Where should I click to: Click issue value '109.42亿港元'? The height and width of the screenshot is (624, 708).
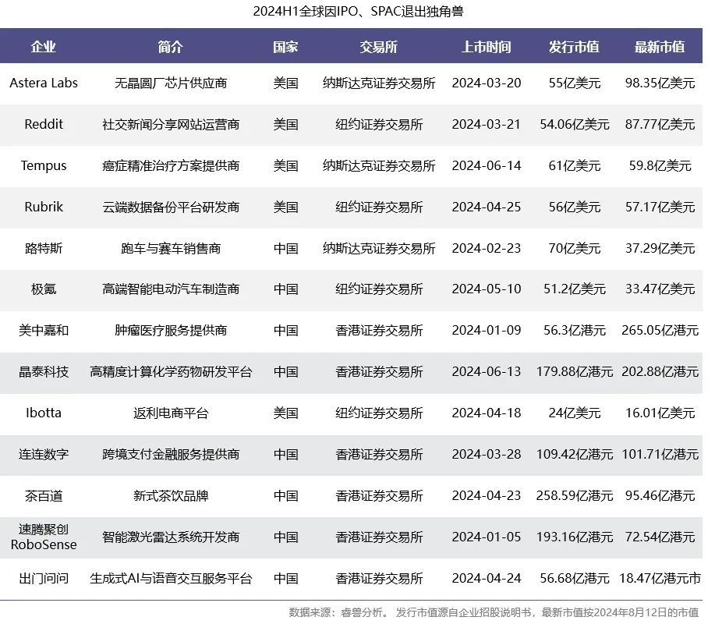coord(575,454)
